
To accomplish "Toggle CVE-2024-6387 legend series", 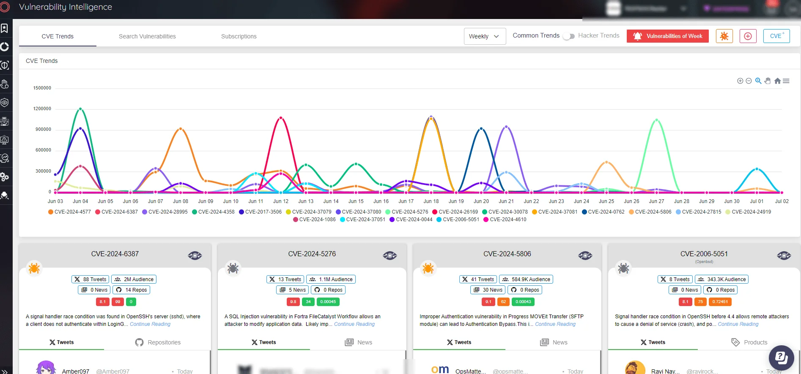I will (116, 212).
